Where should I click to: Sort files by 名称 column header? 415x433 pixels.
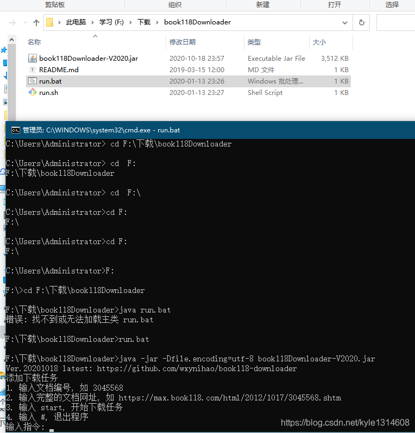(x=34, y=42)
